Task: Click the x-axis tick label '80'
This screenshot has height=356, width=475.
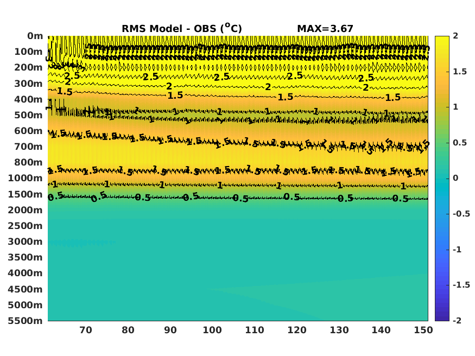Action: 128,330
